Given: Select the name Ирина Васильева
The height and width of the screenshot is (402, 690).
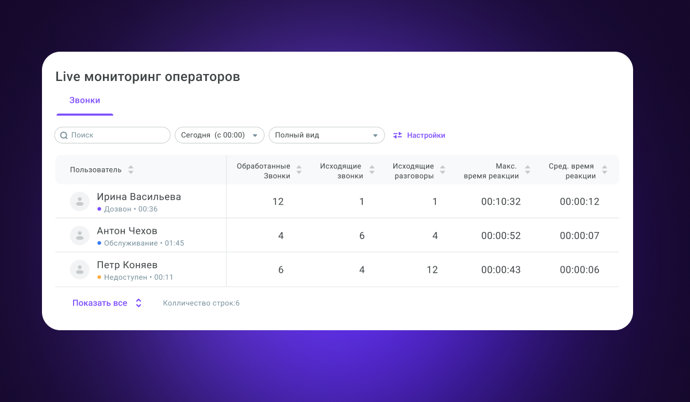Looking at the screenshot, I should coord(139,197).
